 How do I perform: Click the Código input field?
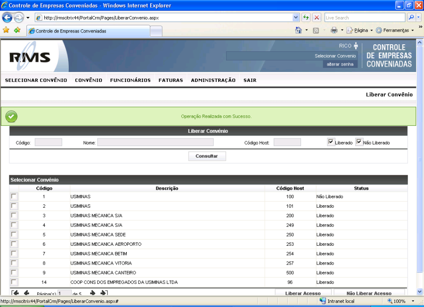pyautogui.click(x=49, y=142)
